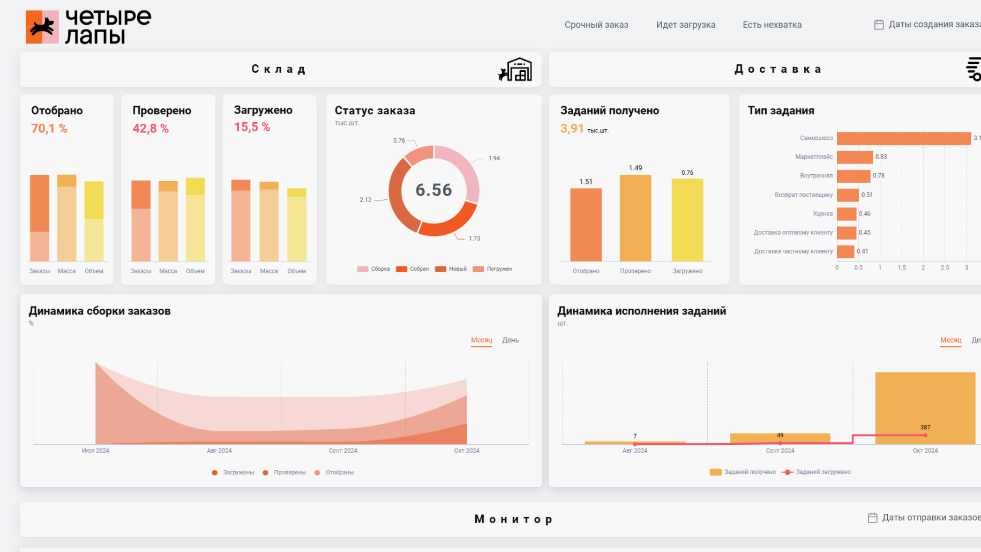Image resolution: width=981 pixels, height=552 pixels.
Task: Toggle the Сборка legend marker
Action: pyautogui.click(x=363, y=269)
